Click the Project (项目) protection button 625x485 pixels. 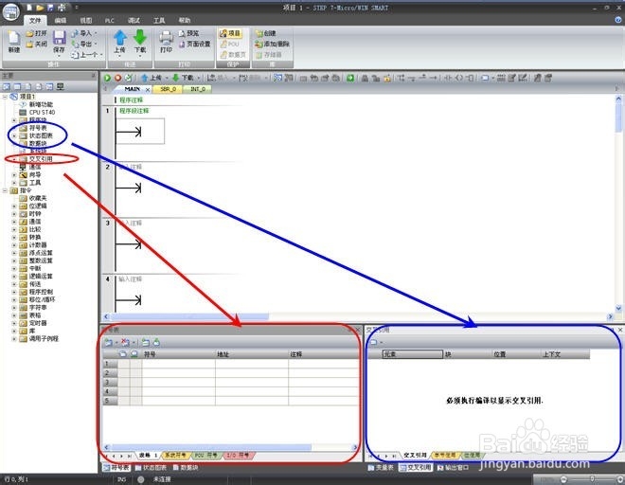click(229, 33)
